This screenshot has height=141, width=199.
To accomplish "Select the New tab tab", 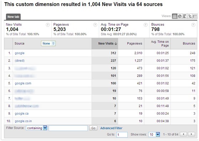I will (x=13, y=17).
